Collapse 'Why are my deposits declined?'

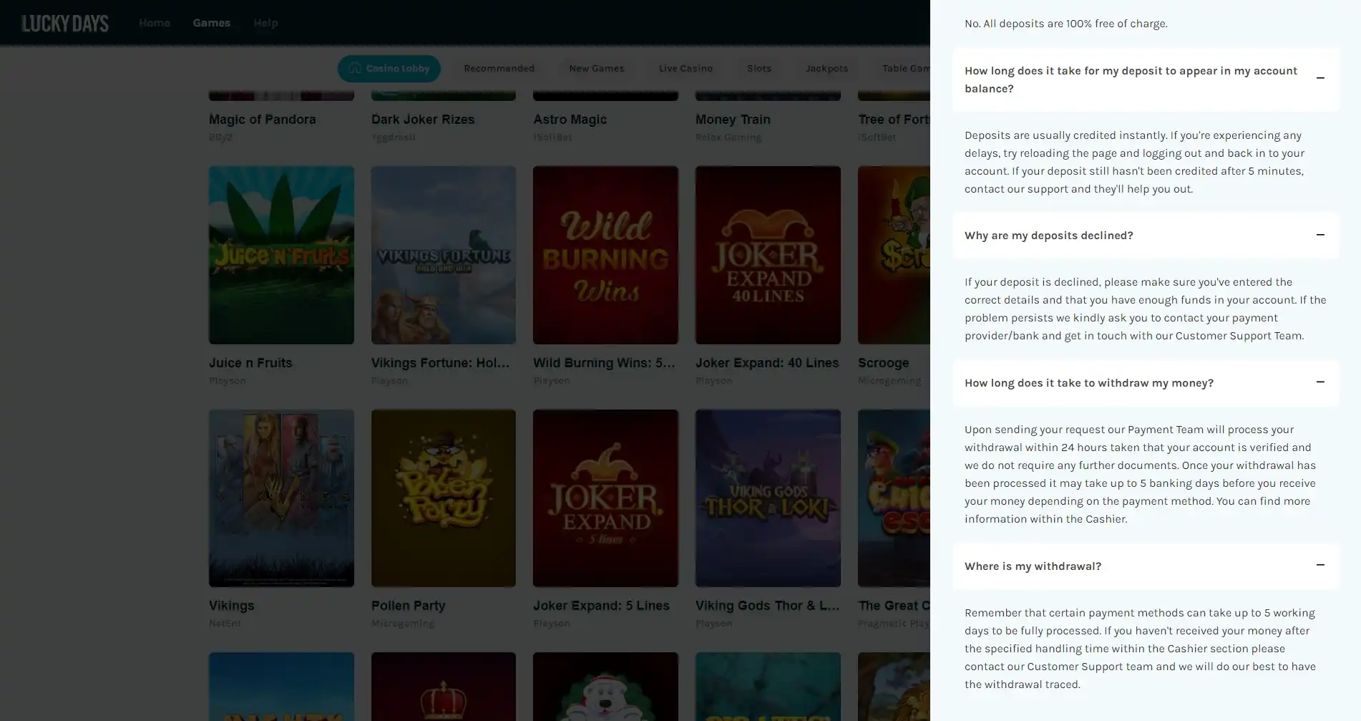click(x=1320, y=236)
